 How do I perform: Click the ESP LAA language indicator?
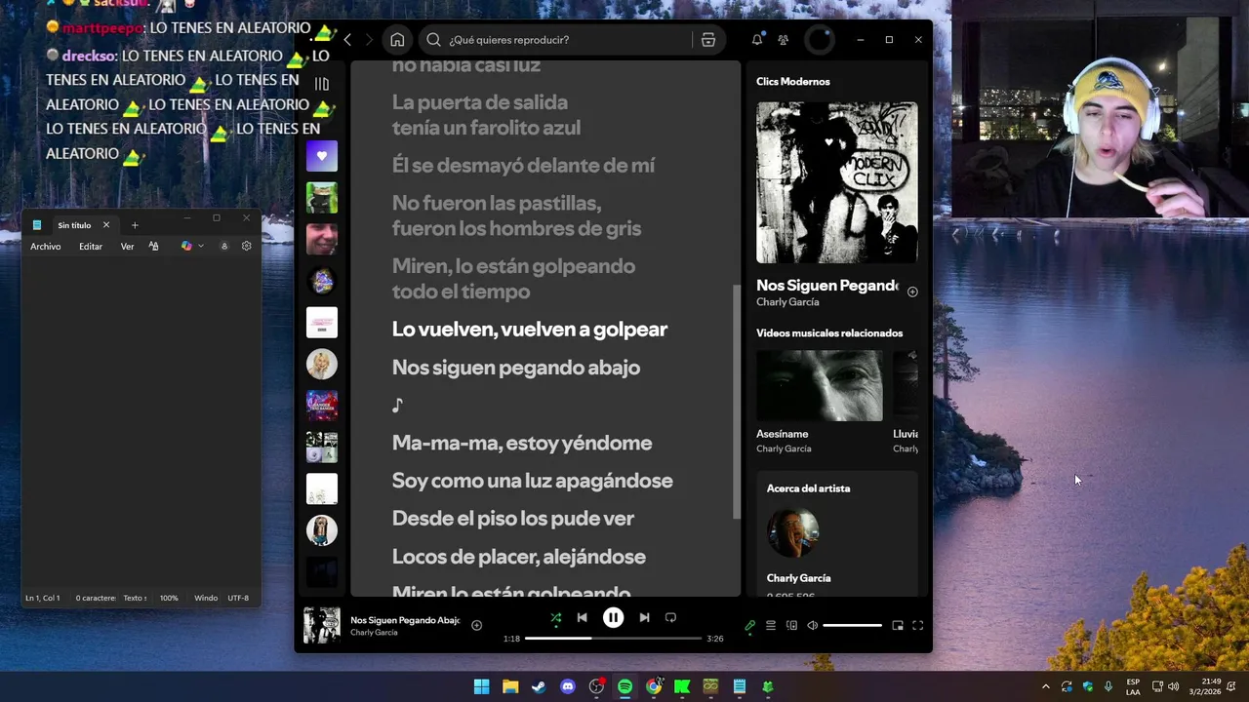point(1133,686)
